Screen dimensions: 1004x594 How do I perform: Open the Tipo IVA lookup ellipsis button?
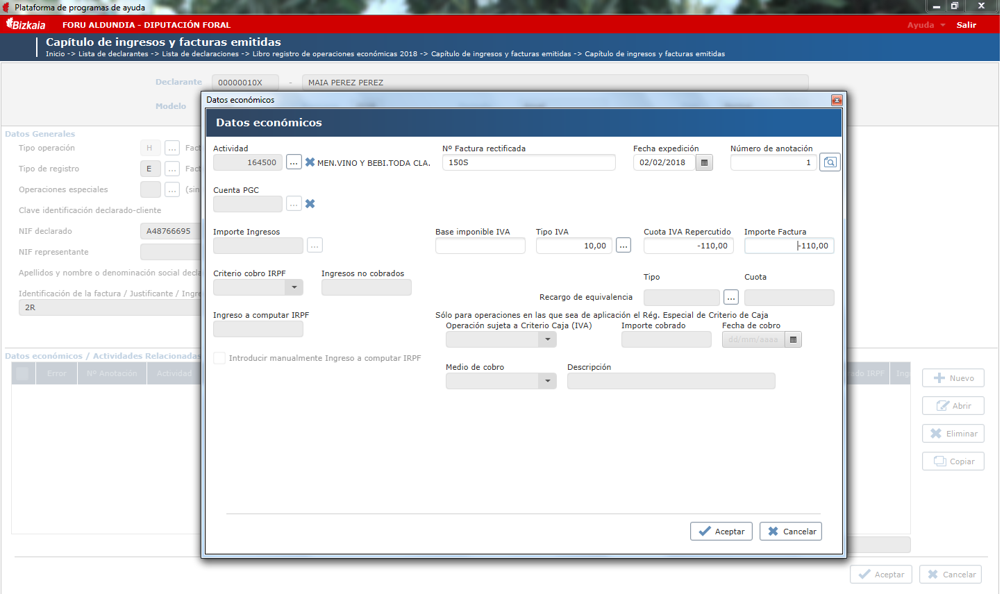coord(624,246)
